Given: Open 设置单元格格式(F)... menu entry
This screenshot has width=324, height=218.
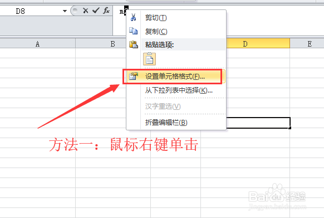Looking at the screenshot, I should coord(176,77).
